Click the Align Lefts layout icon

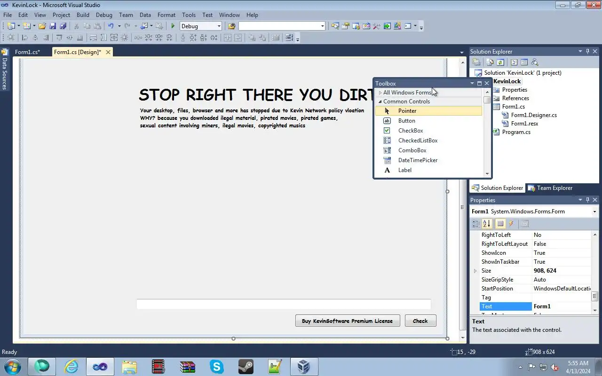[x=25, y=38]
